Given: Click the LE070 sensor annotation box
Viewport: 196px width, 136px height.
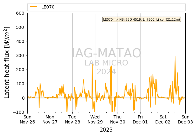Looking at the screenshot, I should [141, 19].
